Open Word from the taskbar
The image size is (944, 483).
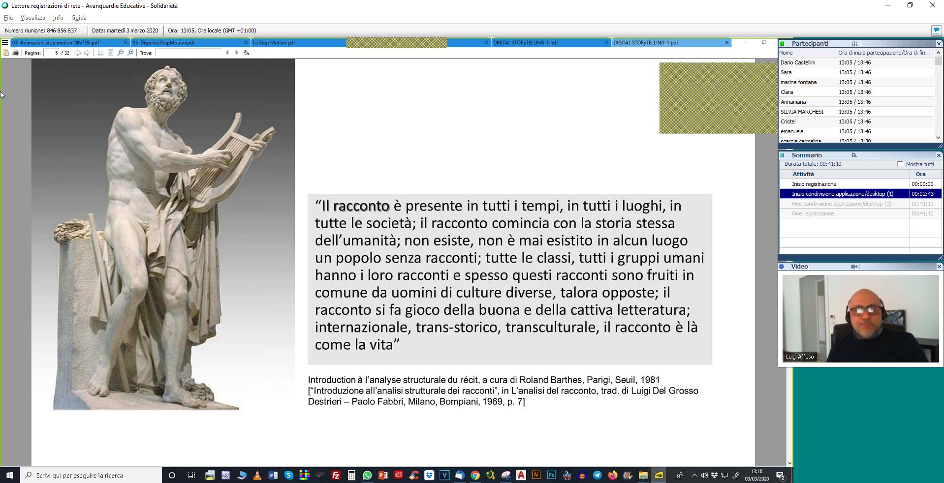click(273, 475)
